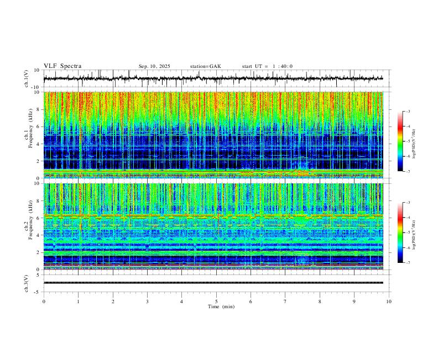Click the ch.1 spectrogram plot
Image resolution: width=438 pixels, height=338 pixels.
(x=213, y=135)
